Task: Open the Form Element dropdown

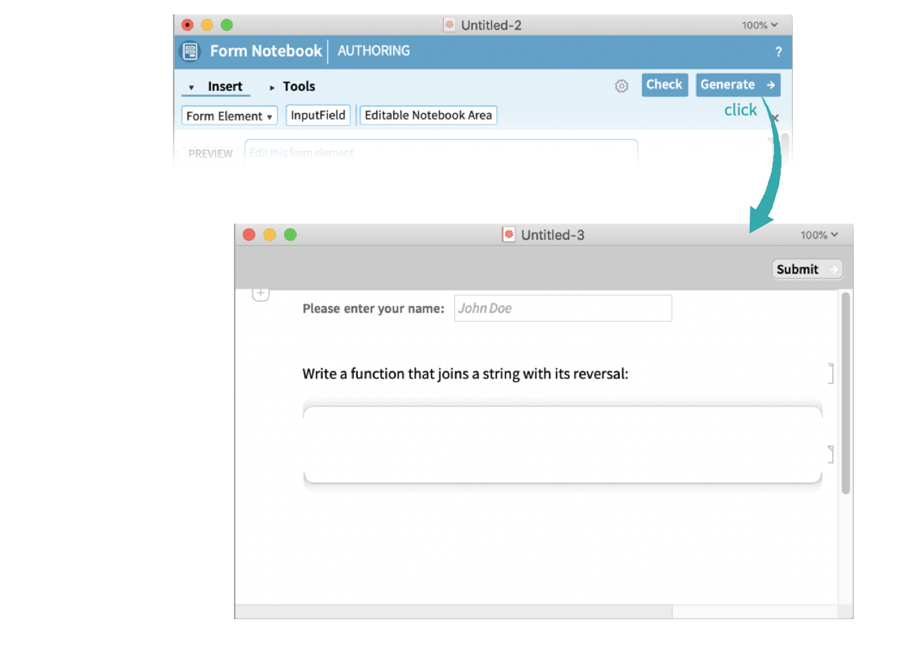Action: click(x=230, y=116)
